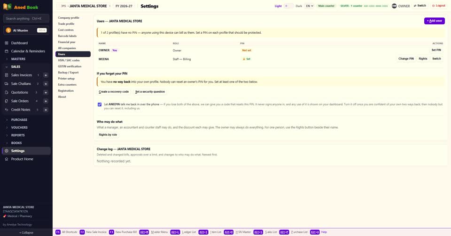Toggle the Light/Dark theme switch

[x=288, y=6]
